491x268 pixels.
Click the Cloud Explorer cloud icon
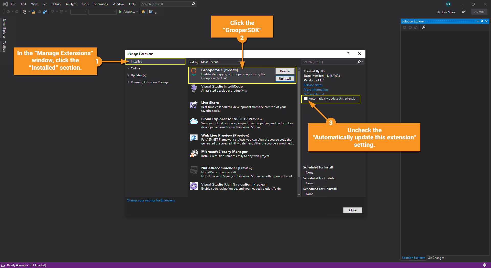[194, 121]
